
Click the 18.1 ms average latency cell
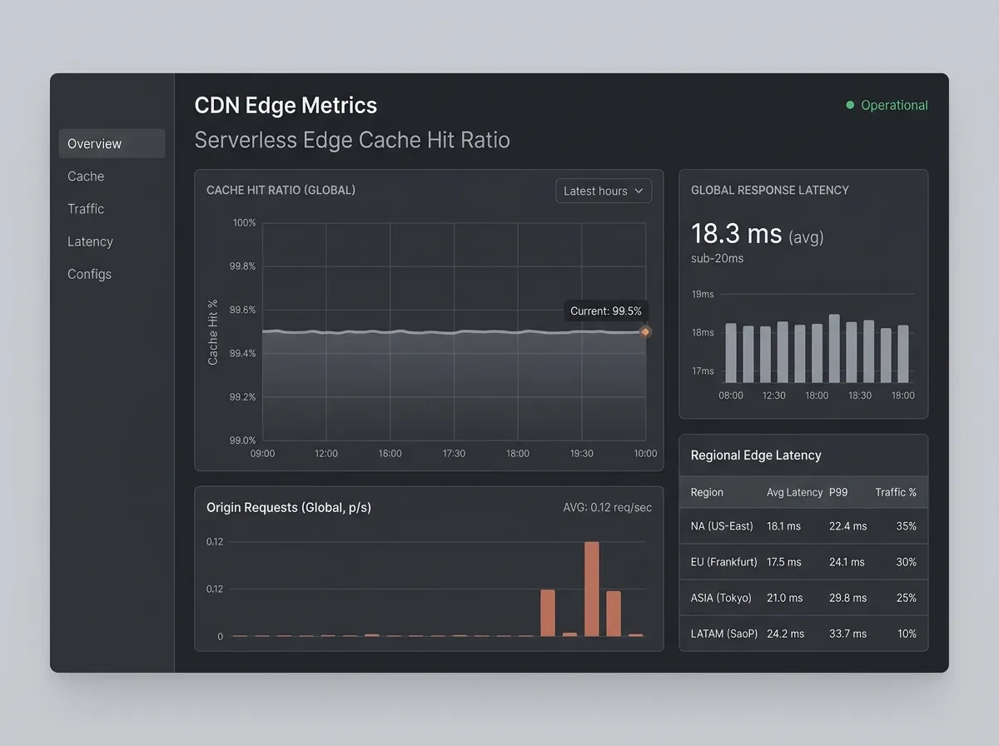pyautogui.click(x=783, y=526)
